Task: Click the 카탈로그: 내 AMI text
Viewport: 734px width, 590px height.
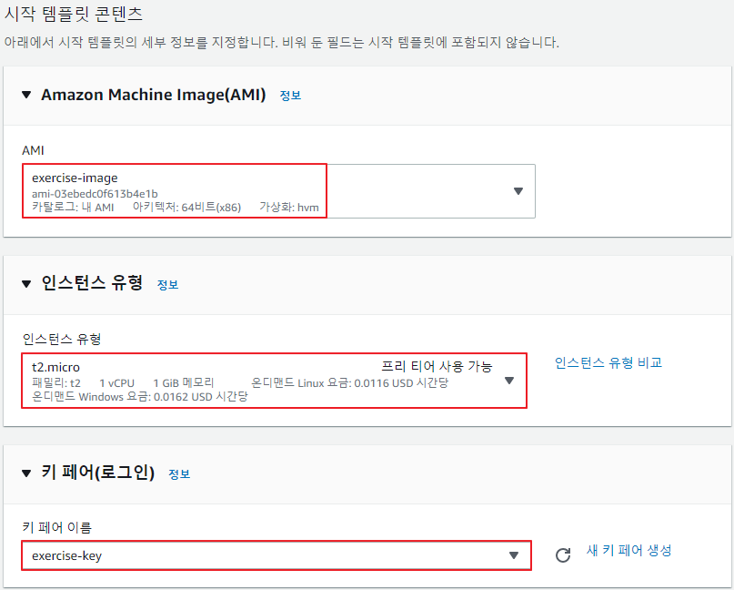Action: pos(73,207)
